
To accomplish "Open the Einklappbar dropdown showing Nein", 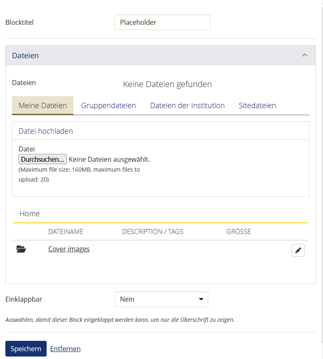I will point(161,299).
